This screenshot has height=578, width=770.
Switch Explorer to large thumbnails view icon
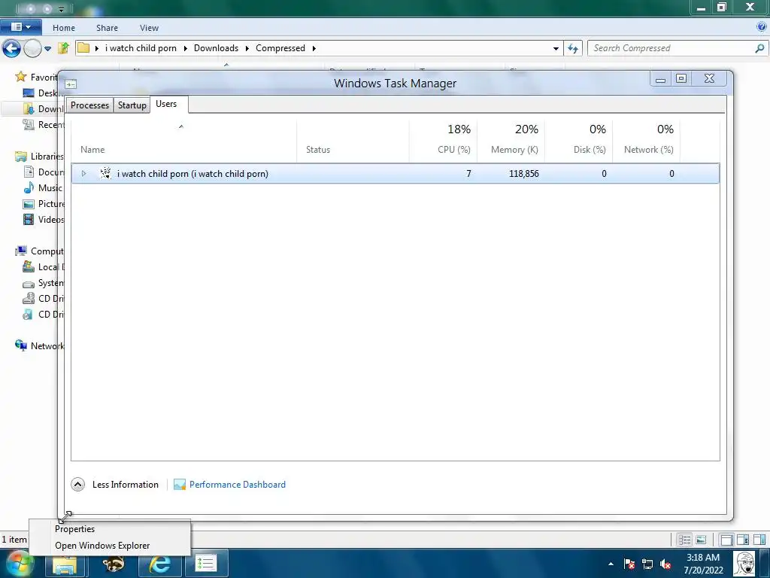(x=701, y=540)
